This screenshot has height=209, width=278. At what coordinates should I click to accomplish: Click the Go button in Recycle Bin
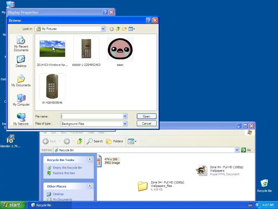(x=246, y=150)
